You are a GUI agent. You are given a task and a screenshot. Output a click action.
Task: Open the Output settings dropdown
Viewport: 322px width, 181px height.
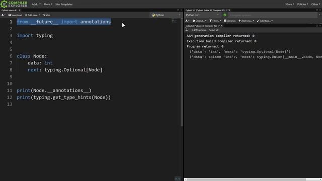199,21
